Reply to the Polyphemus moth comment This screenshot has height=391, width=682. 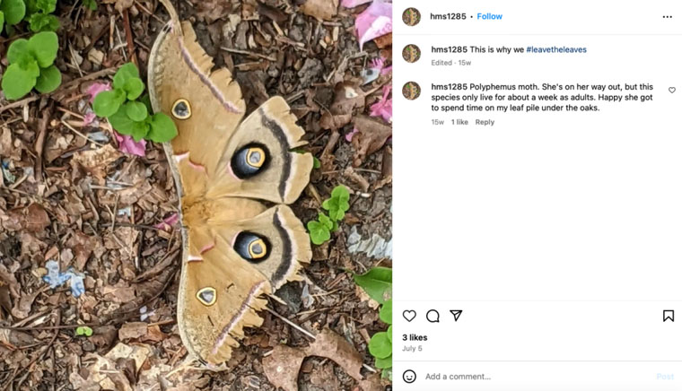pyautogui.click(x=485, y=122)
